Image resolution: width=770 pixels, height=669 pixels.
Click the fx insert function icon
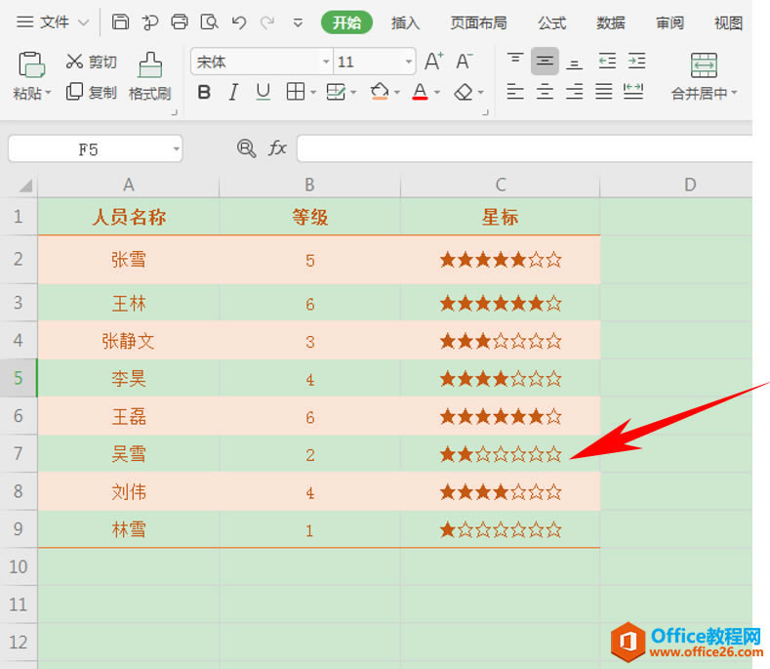pos(277,147)
